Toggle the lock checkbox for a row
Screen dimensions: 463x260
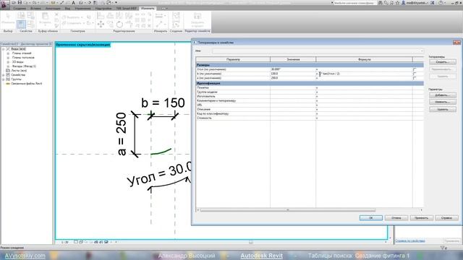(x=415, y=78)
